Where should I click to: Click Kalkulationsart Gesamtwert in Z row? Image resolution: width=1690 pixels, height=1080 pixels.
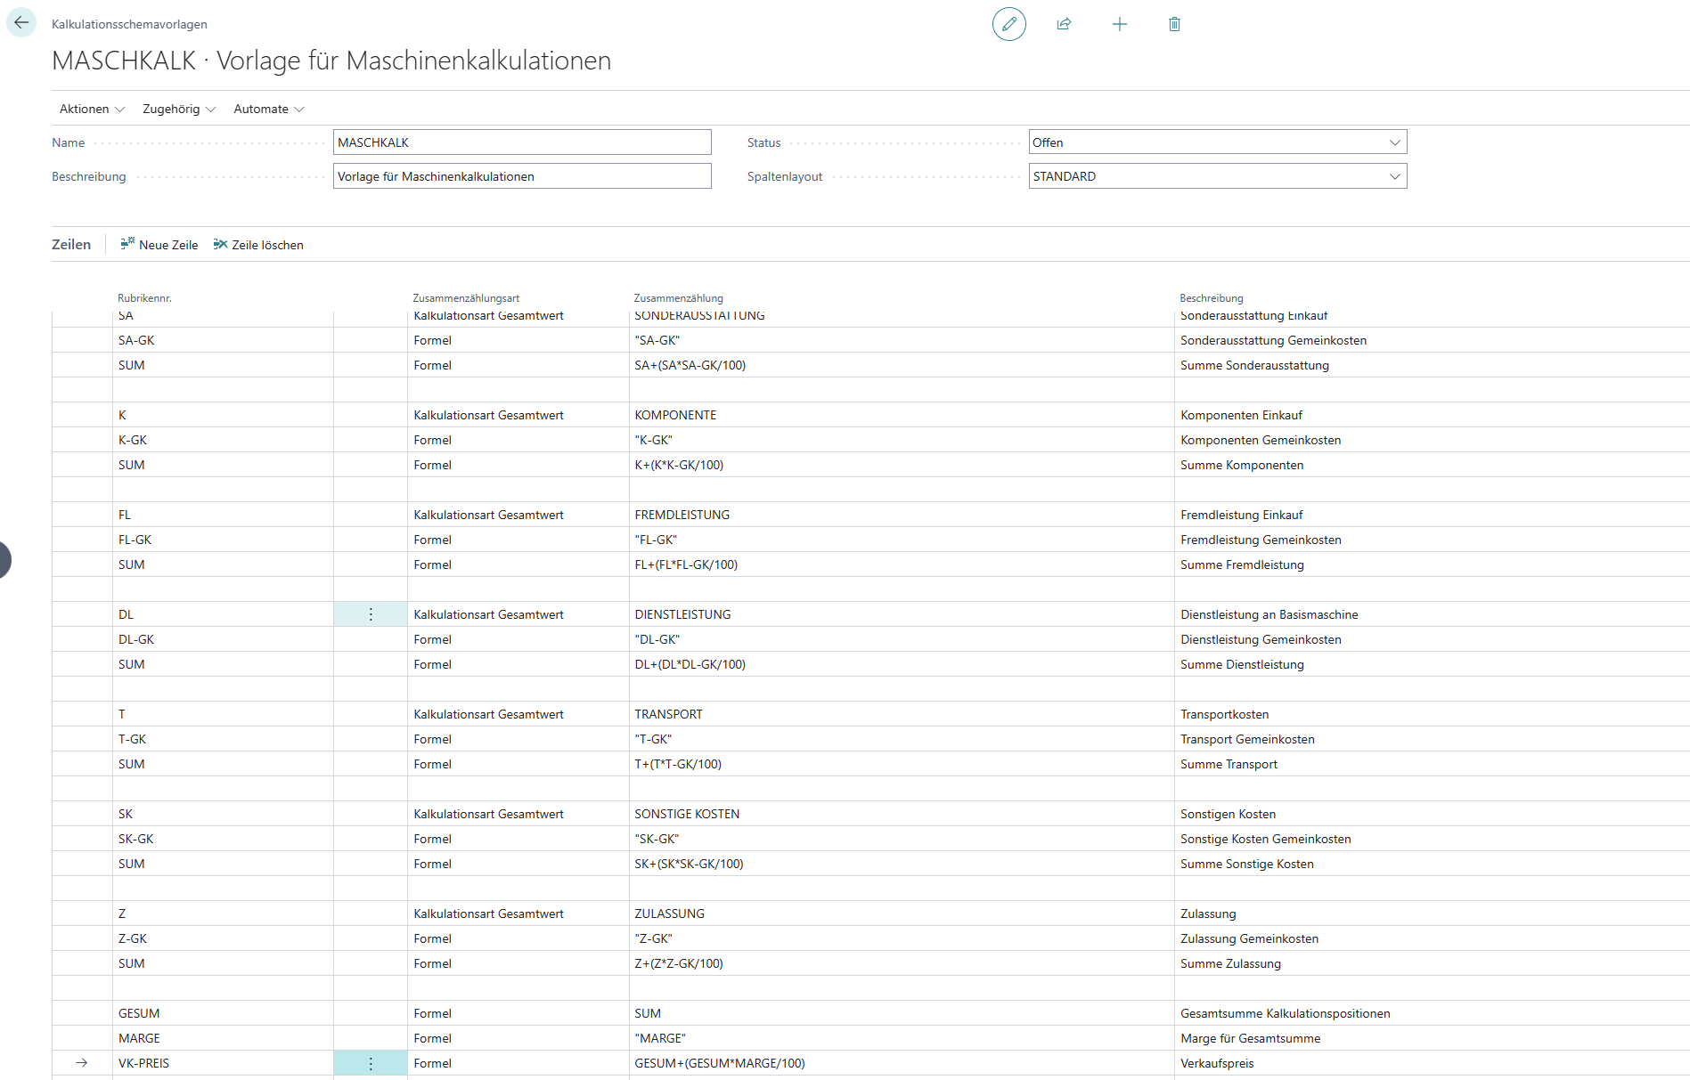coord(488,914)
